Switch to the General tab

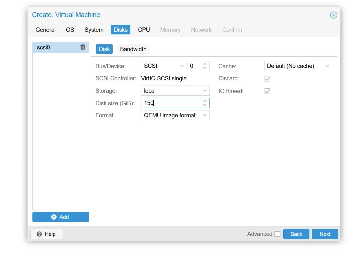[45, 30]
